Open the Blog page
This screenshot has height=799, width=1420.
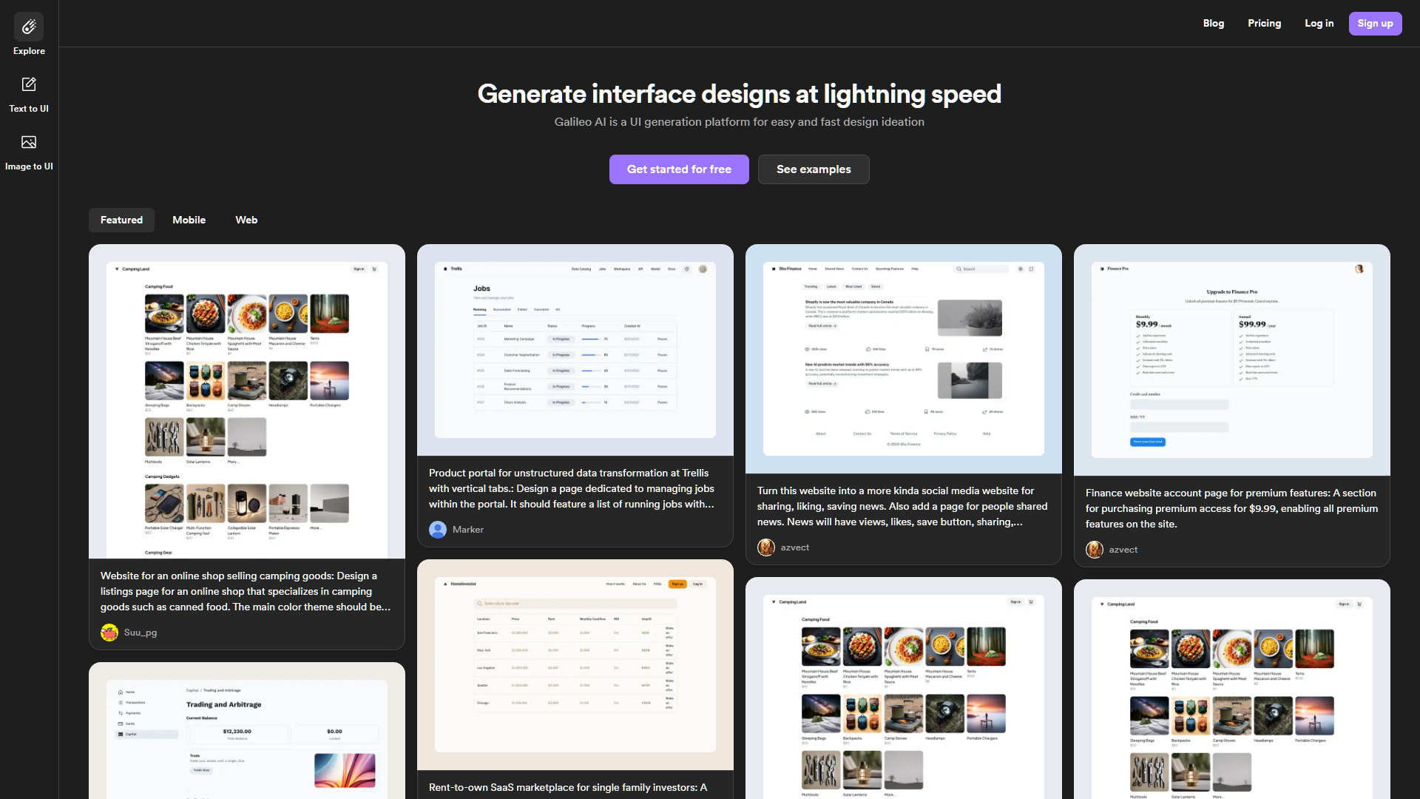(1213, 23)
